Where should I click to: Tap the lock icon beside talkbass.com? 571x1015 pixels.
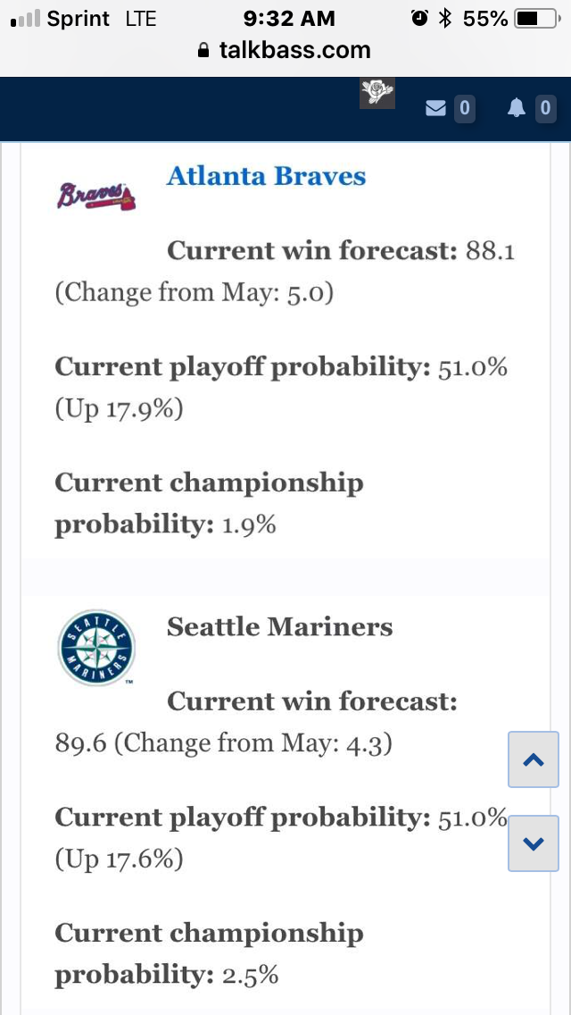[x=203, y=51]
